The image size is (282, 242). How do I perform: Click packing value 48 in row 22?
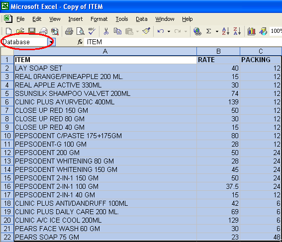(x=261, y=237)
